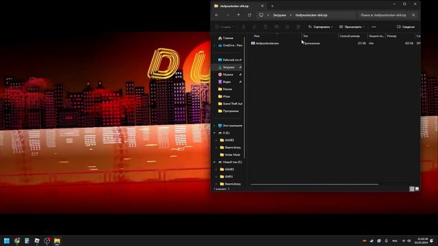Go up one folder level
Image resolution: width=438 pixels, height=246 pixels.
239,15
